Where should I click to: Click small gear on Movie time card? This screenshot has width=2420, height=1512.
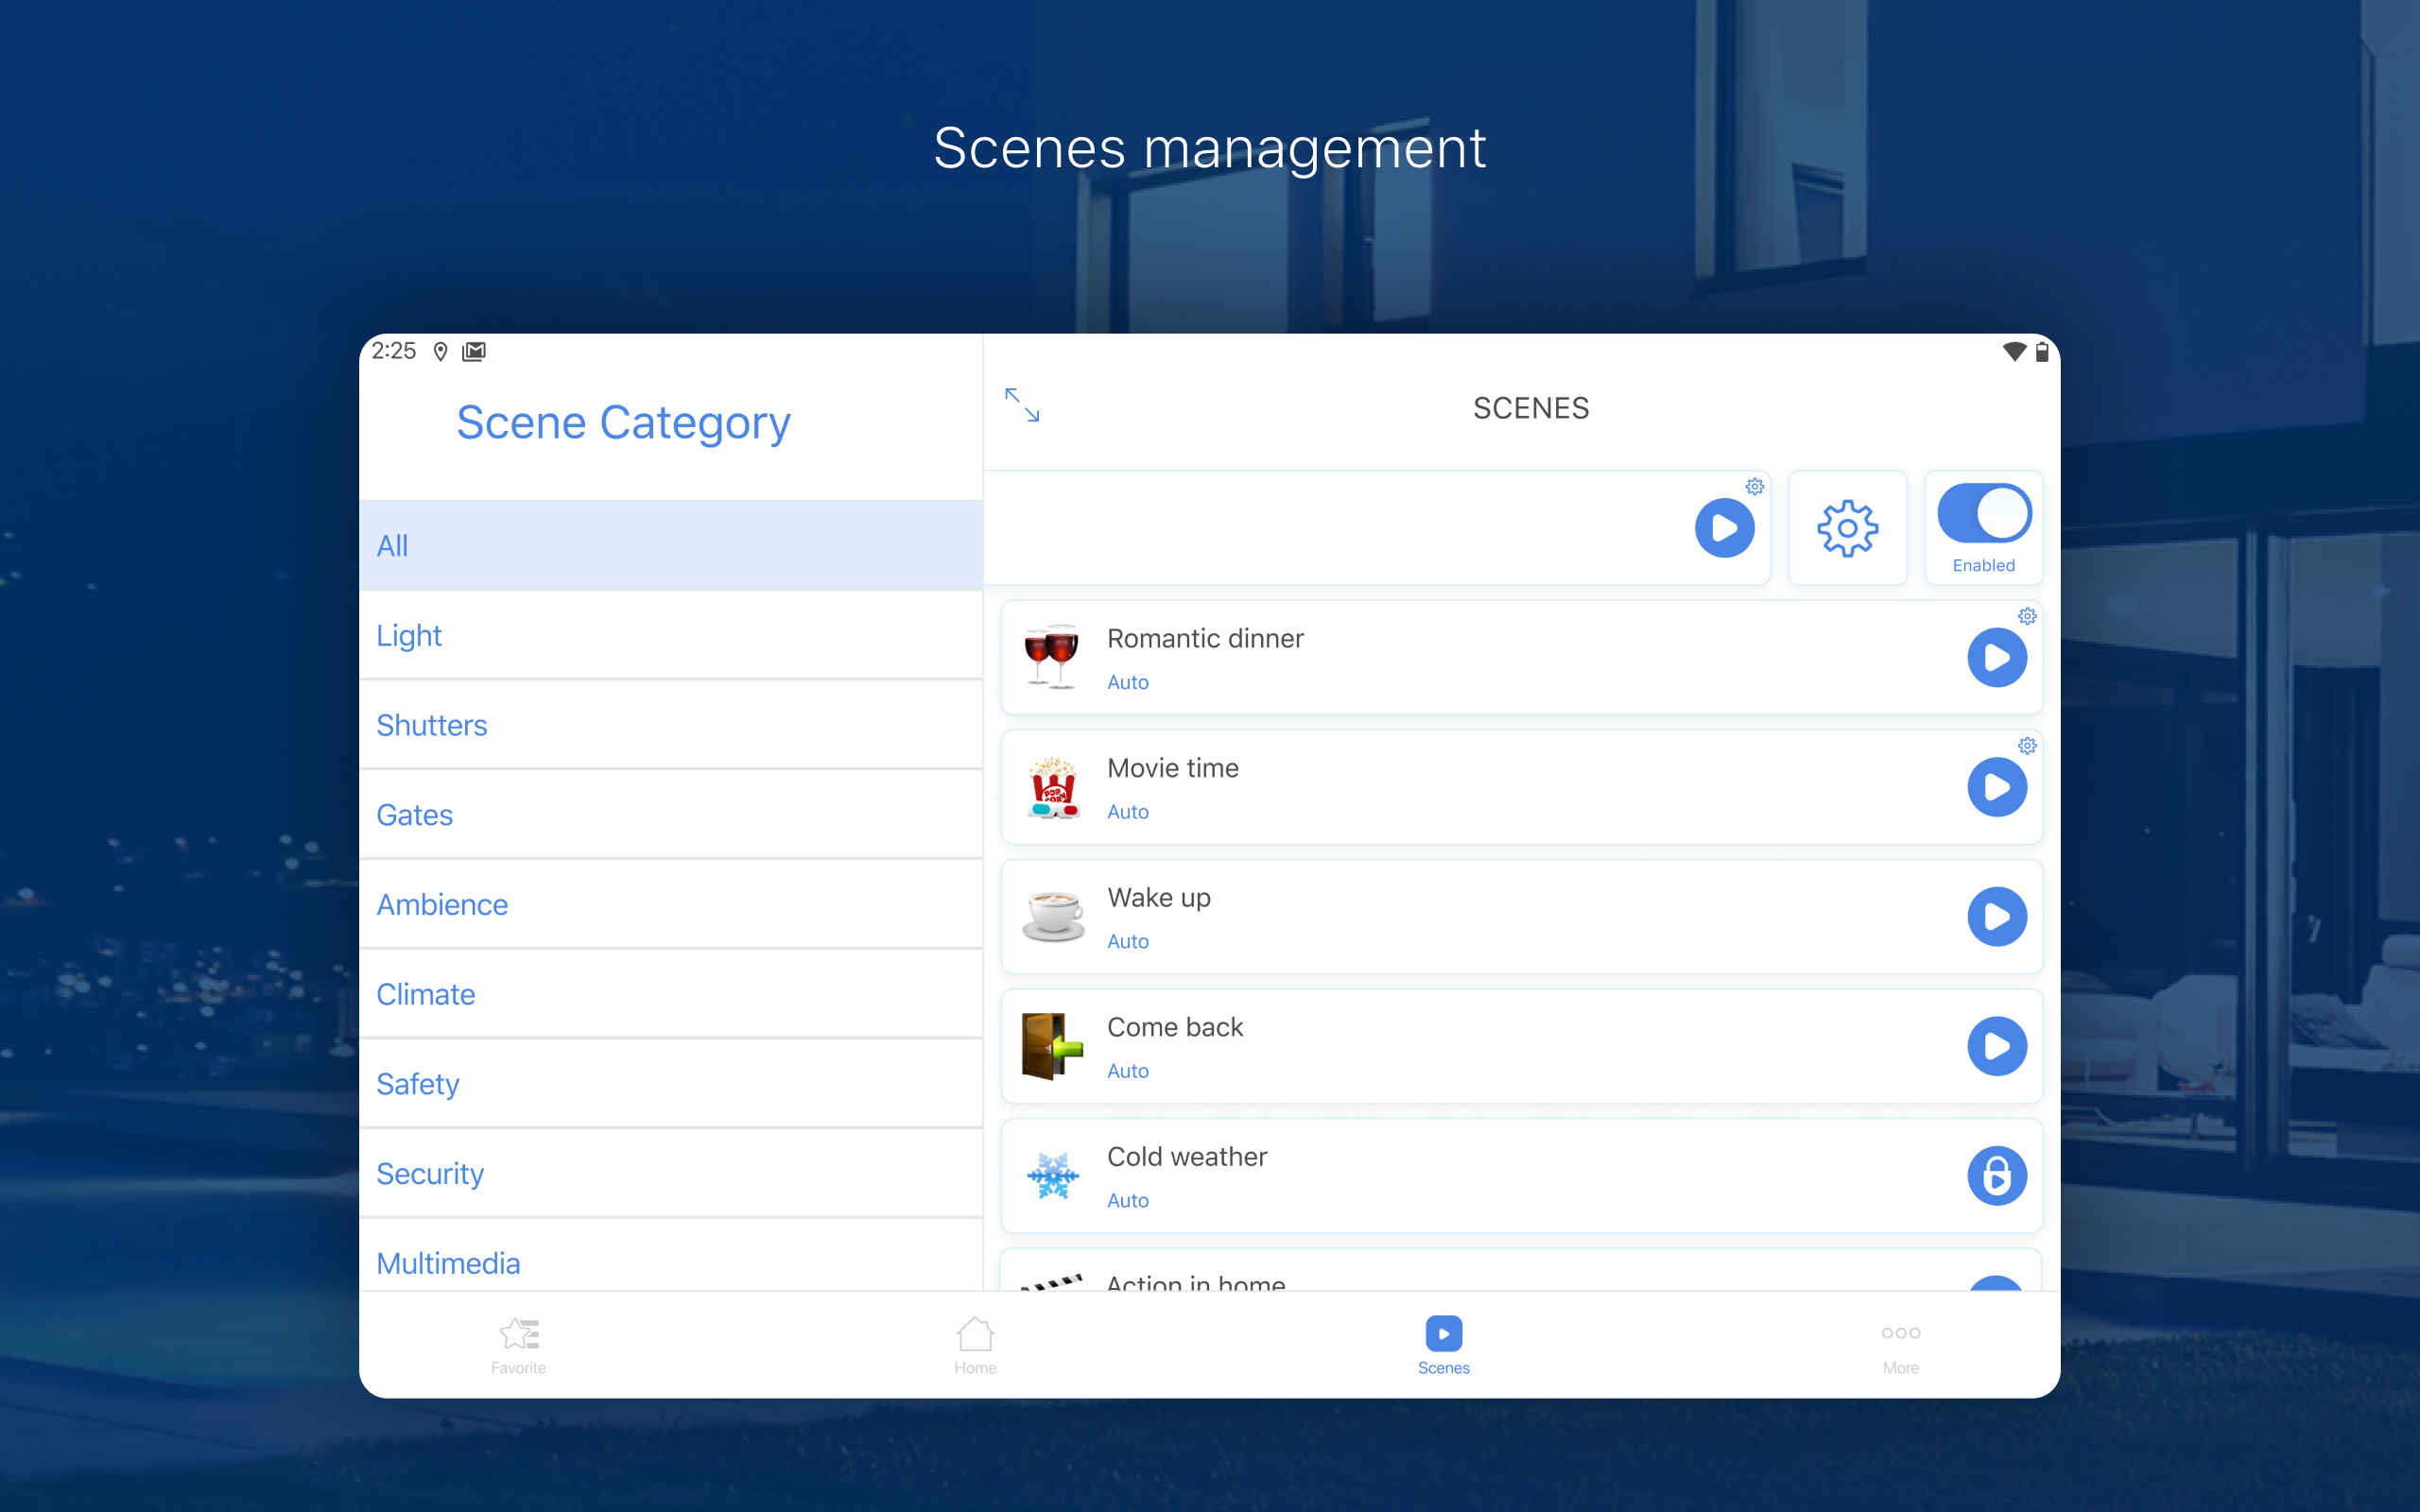2027,746
